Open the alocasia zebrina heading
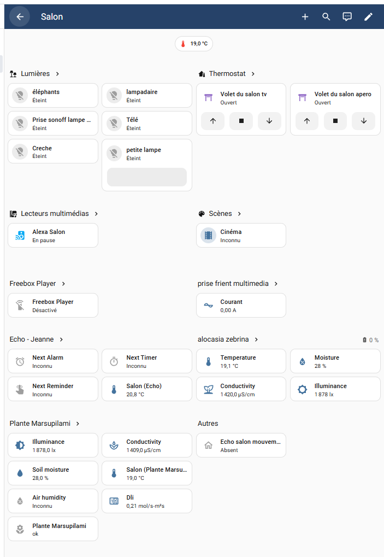This screenshot has height=557, width=384. pyautogui.click(x=223, y=339)
